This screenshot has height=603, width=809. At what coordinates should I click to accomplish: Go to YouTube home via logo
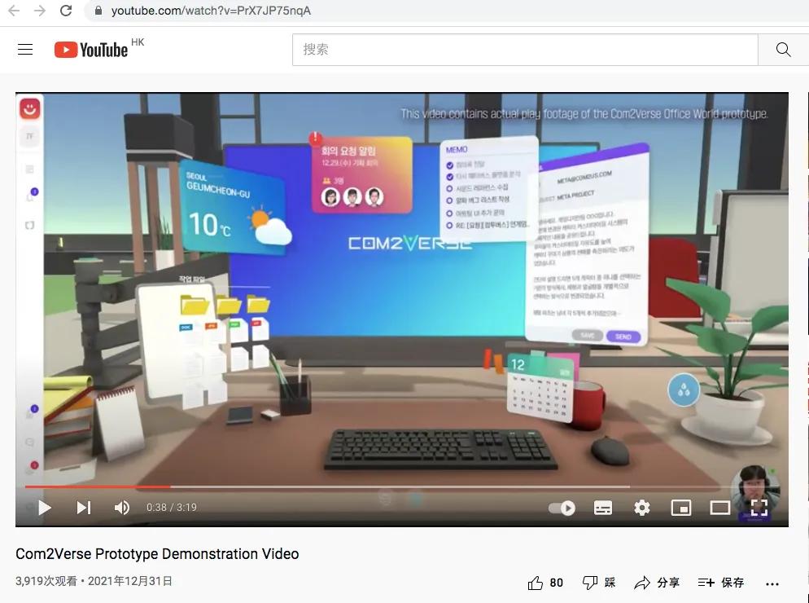91,50
